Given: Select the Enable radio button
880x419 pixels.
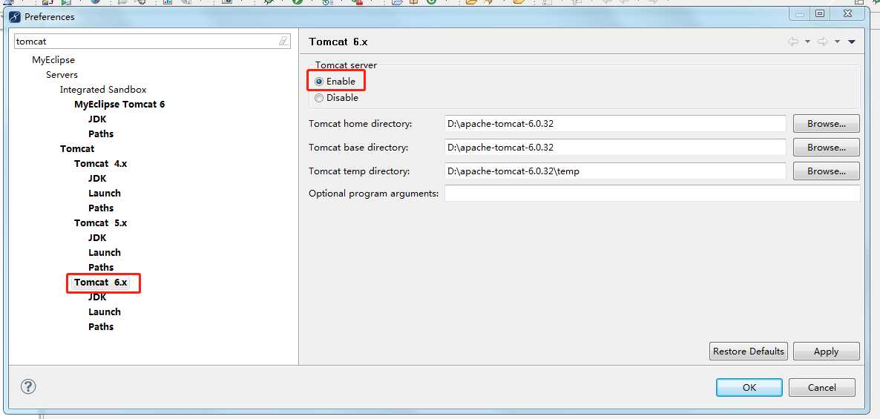Looking at the screenshot, I should (319, 82).
